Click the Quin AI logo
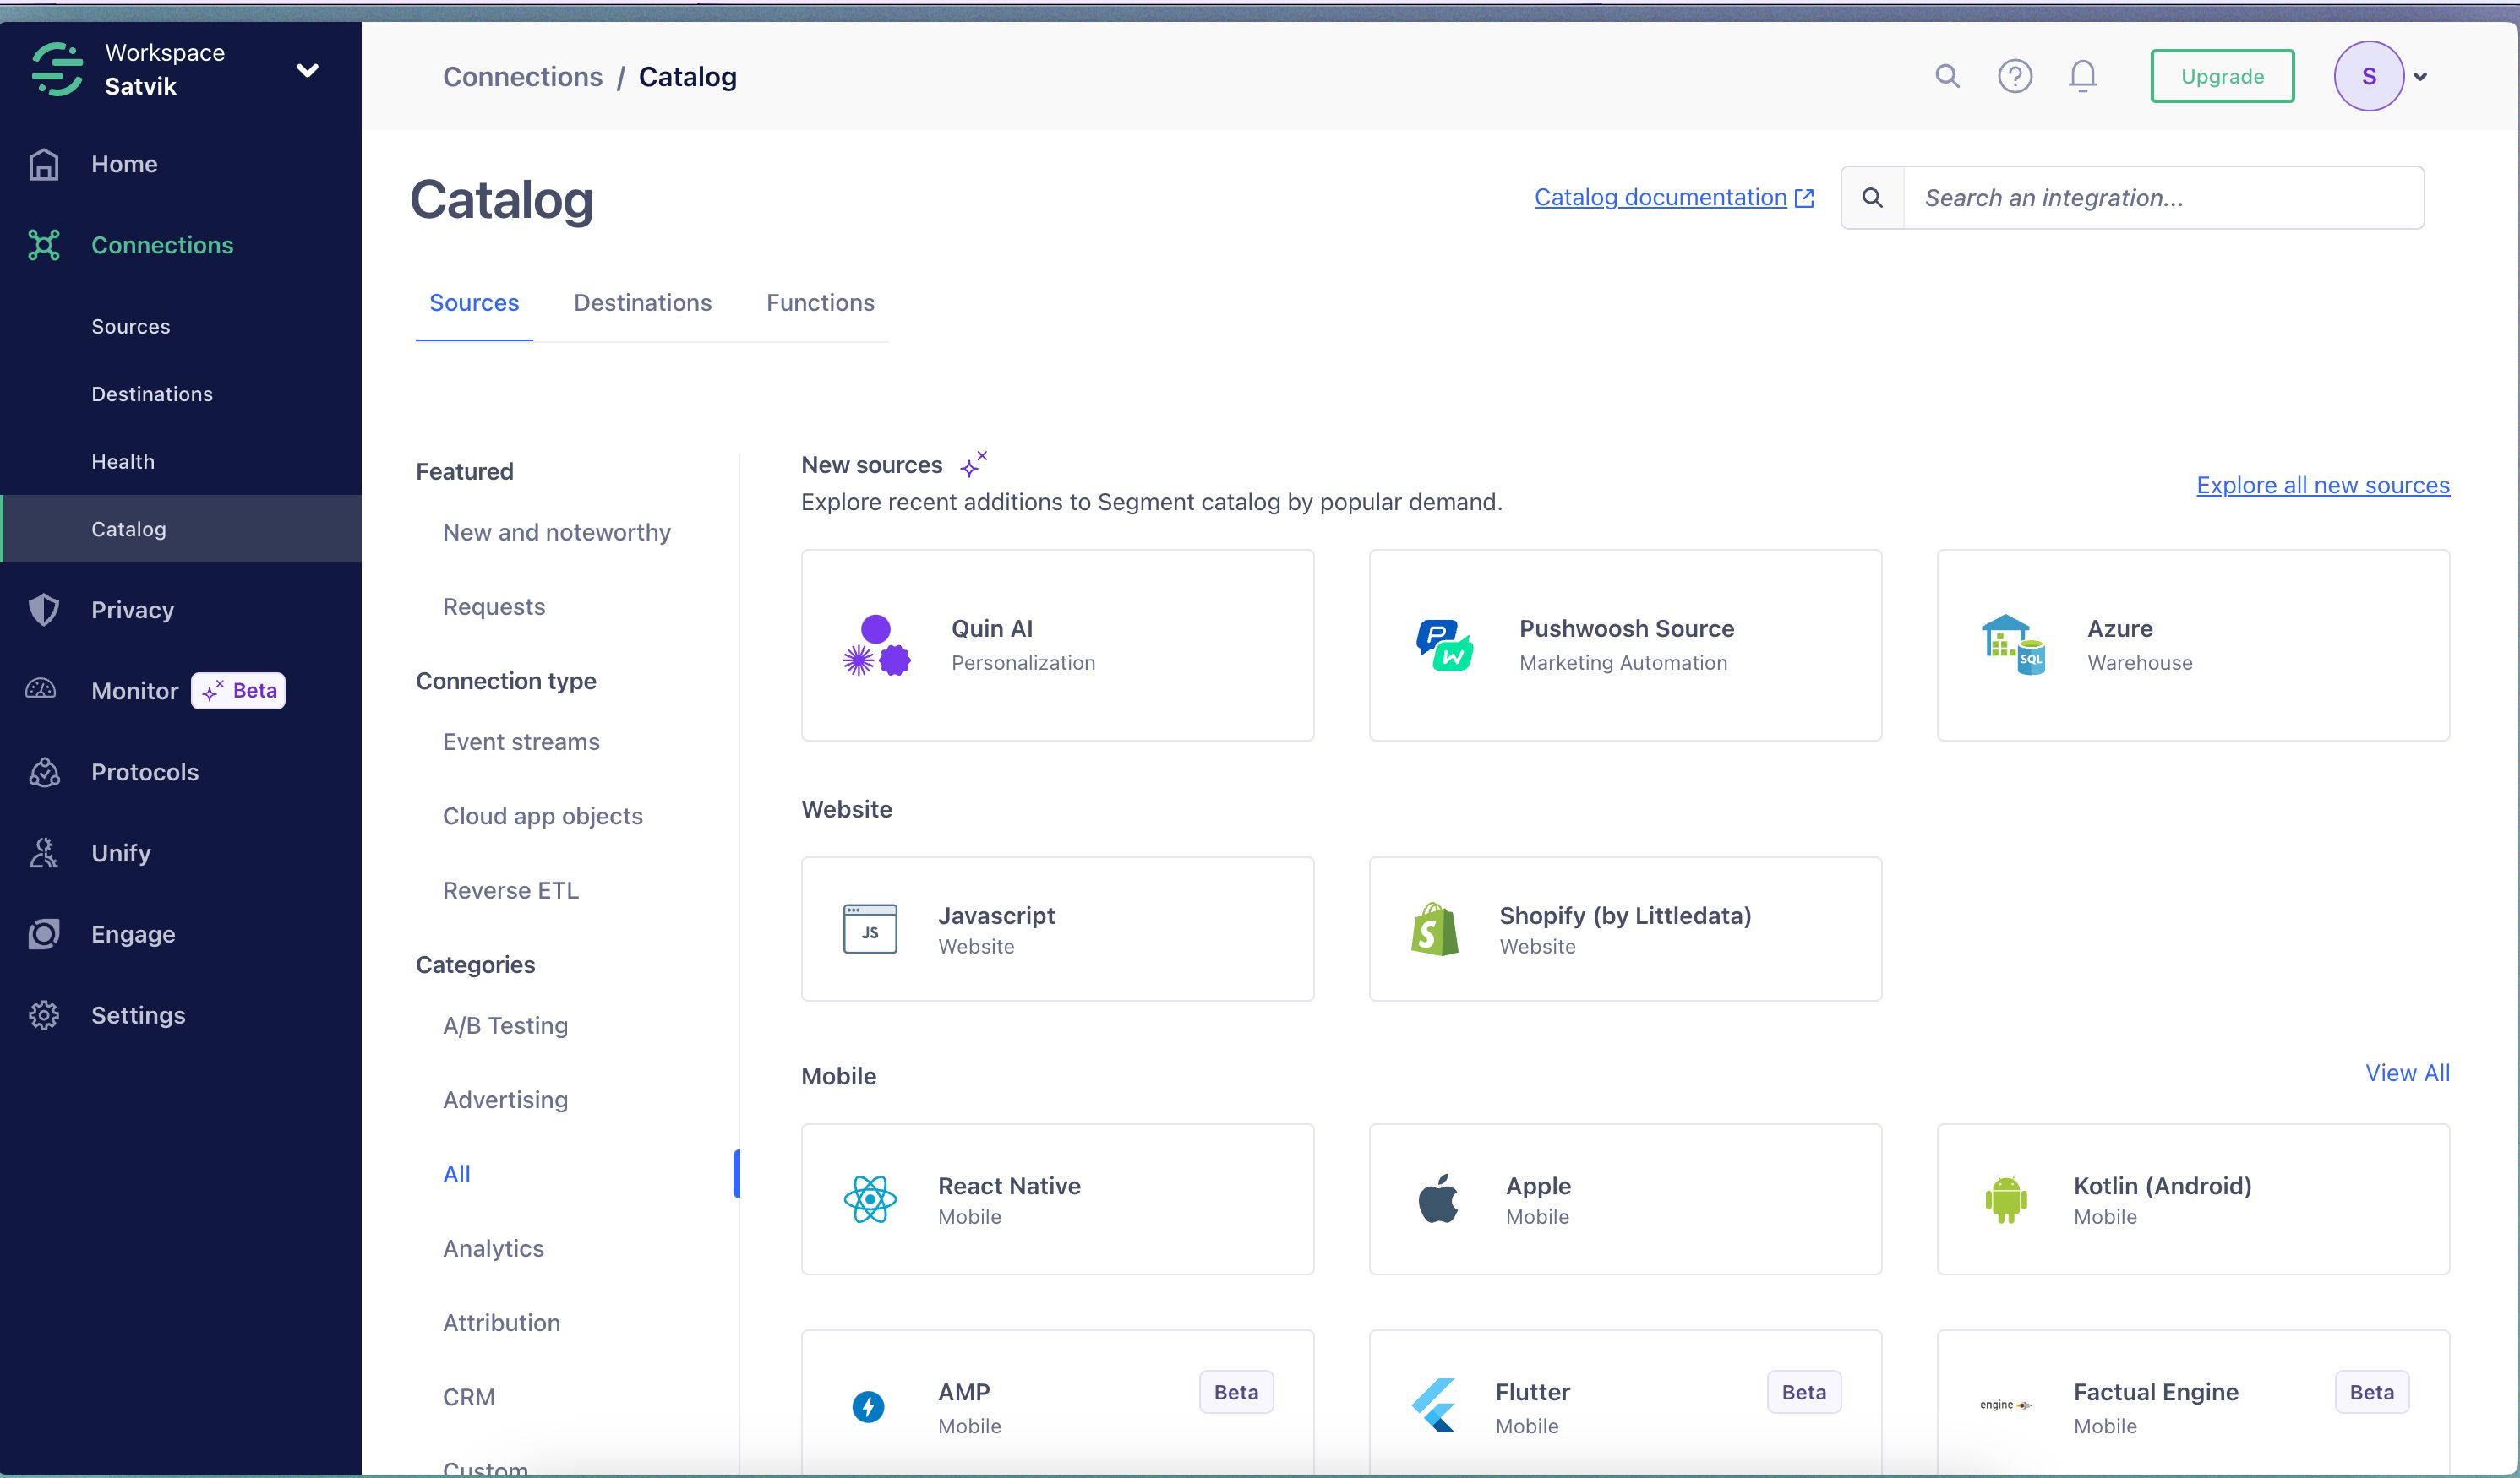Screen dimensions: 2520x1478 877,645
